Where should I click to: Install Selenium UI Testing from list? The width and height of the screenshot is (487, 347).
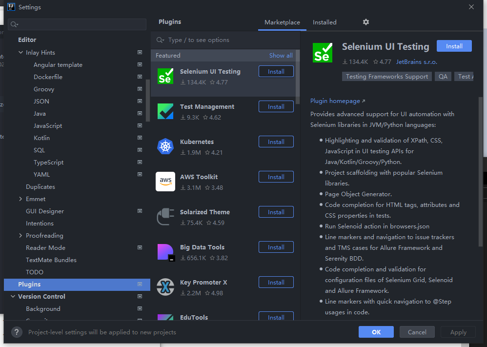click(276, 71)
